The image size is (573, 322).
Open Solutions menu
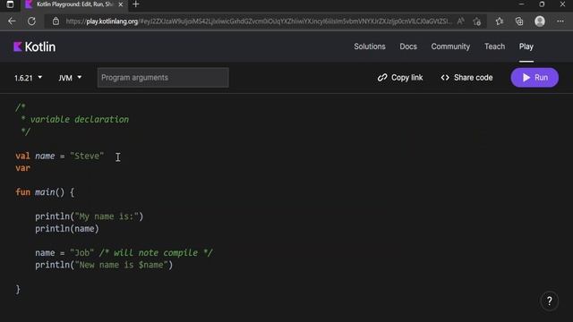click(370, 47)
